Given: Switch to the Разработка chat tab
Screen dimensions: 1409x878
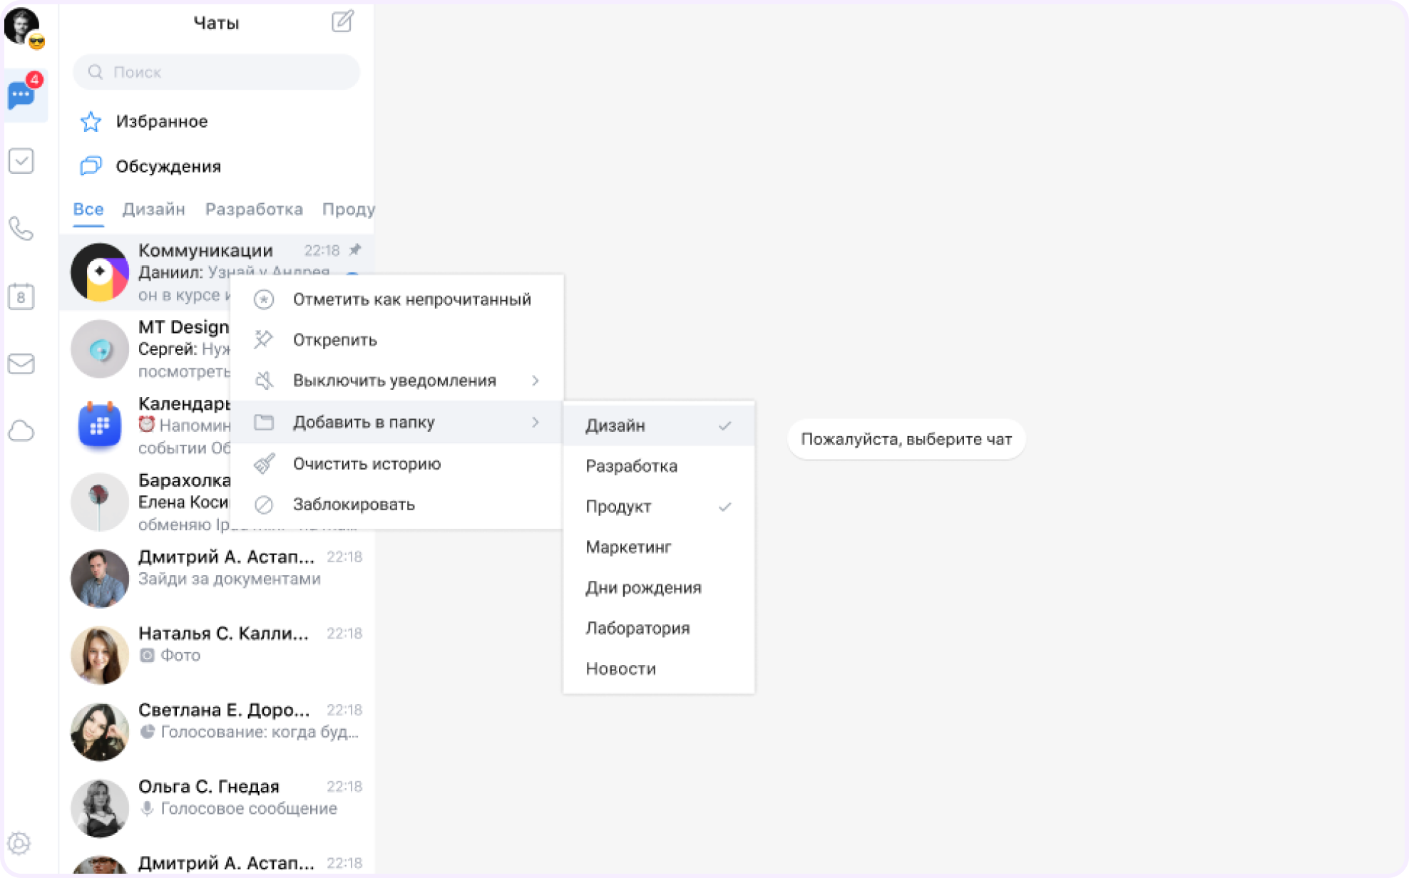Looking at the screenshot, I should coord(254,209).
